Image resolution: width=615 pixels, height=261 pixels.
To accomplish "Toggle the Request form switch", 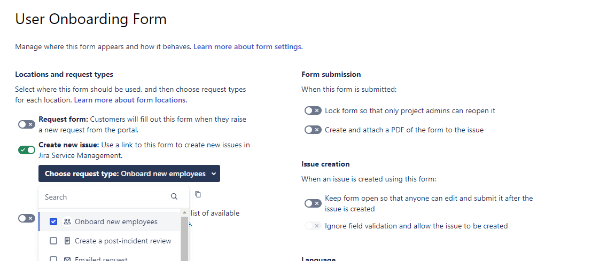I will 26,124.
